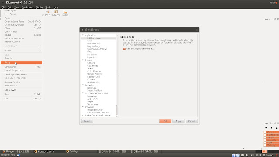Click the Settings dialog title icon
Image resolution: width=279 pixels, height=157 pixels.
tap(82, 30)
